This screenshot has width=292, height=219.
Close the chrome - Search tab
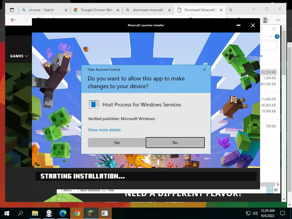coord(66,10)
